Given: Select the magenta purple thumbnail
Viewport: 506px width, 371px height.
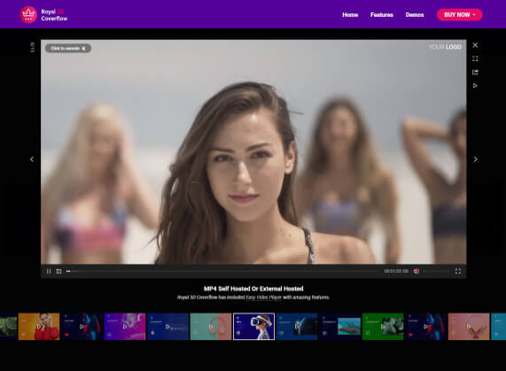Looking at the screenshot, I should (x=125, y=326).
